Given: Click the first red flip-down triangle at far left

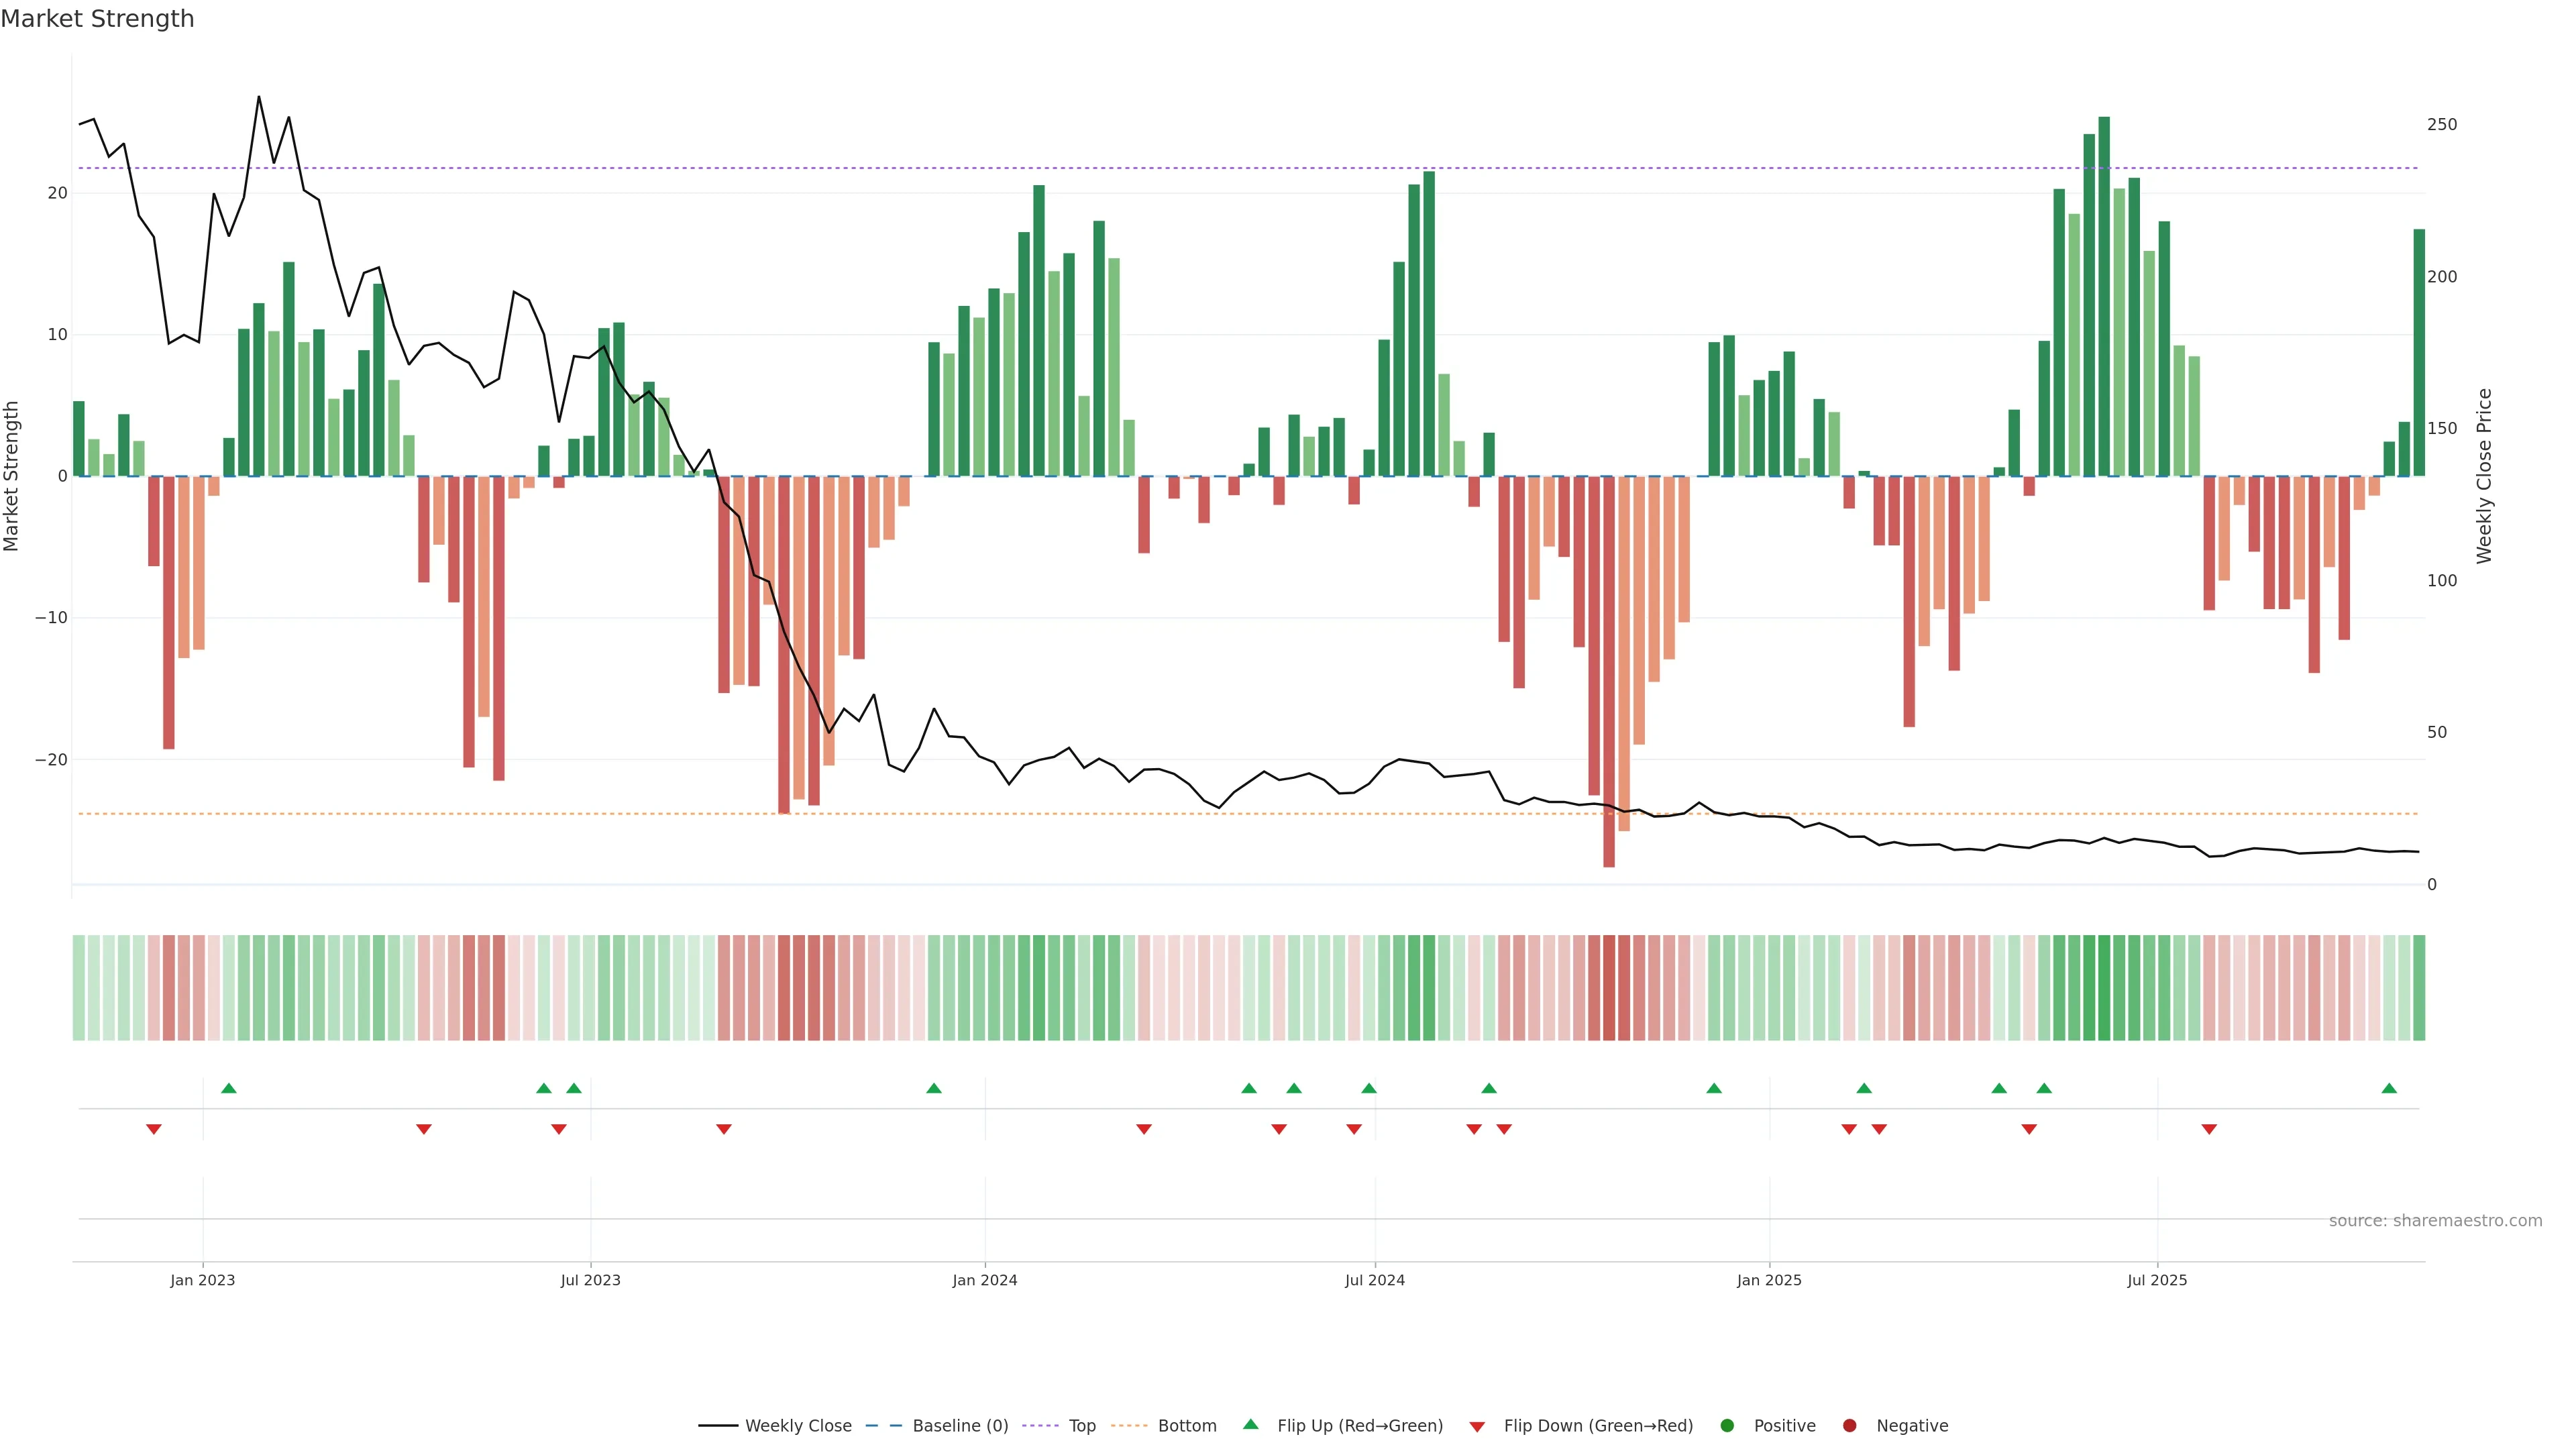Looking at the screenshot, I should pos(154,1129).
